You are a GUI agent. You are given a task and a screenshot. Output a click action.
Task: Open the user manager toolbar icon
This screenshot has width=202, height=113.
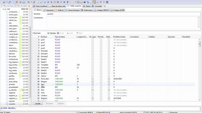[34, 2]
